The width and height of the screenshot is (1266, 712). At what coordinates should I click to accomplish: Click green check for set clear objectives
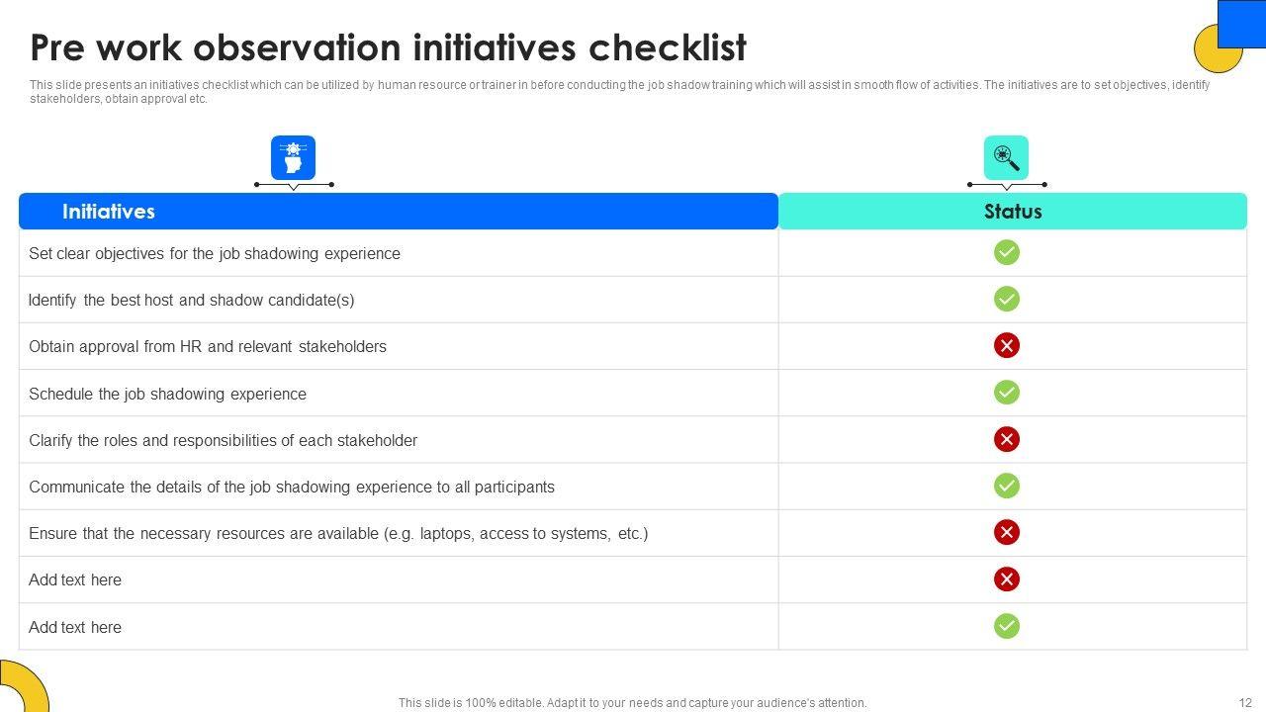pyautogui.click(x=1006, y=253)
